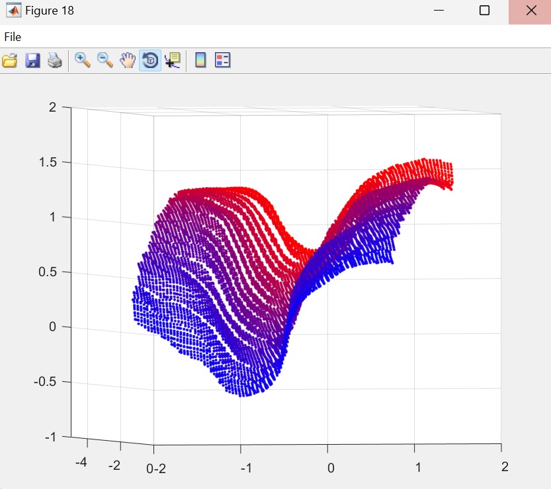Insert a colorbar using the toolbar icon
Screen dimensions: 551x489
point(200,61)
